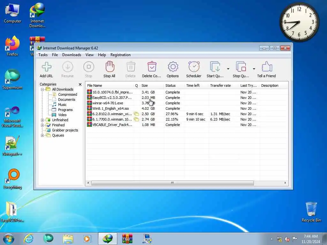Expand the Unfinished category node
This screenshot has width=327, height=245.
42,120
